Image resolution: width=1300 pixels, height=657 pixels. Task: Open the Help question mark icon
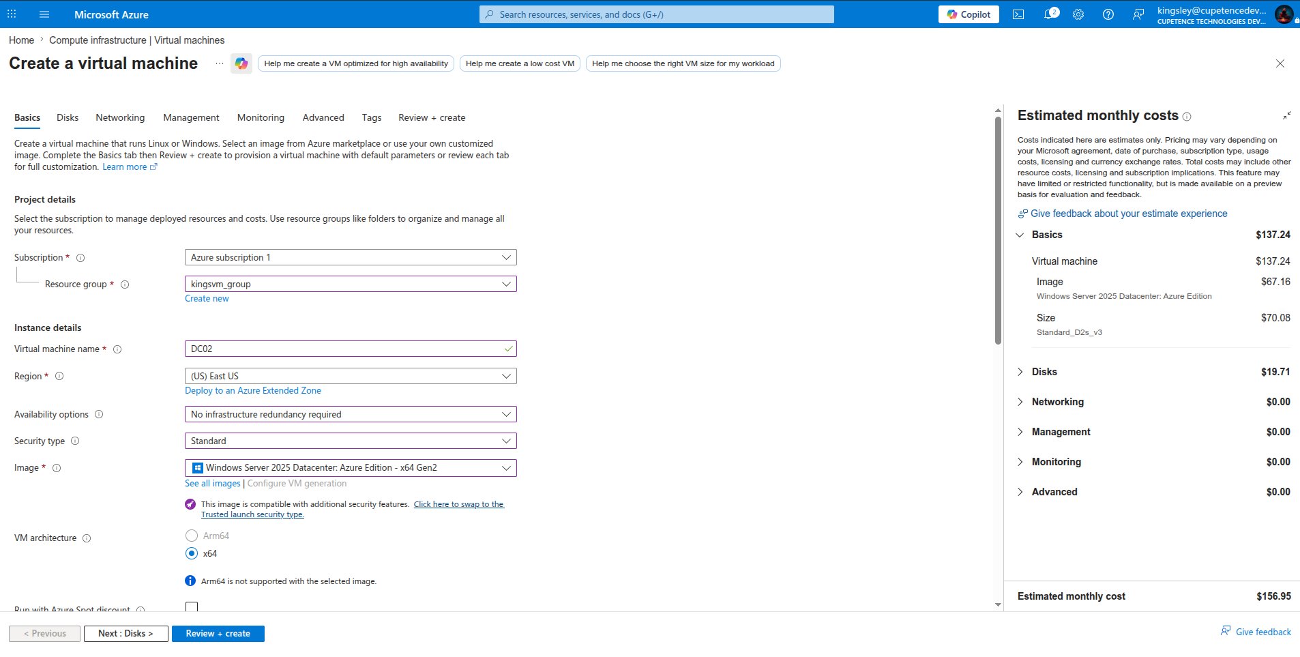pyautogui.click(x=1108, y=14)
